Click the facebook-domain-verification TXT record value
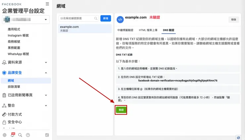 (x=178, y=81)
